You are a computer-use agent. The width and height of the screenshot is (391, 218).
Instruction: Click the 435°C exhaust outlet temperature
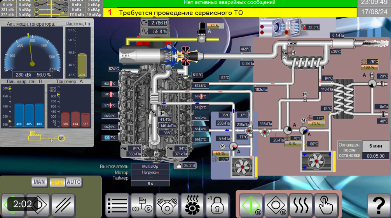336,52
